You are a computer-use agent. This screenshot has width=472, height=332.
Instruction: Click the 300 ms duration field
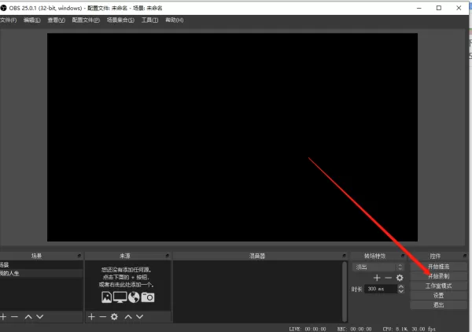tap(381, 289)
